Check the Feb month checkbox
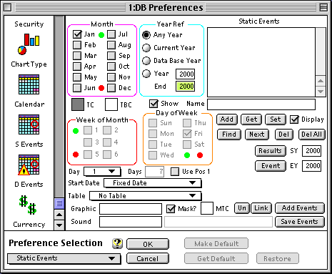The width and height of the screenshot is (332, 274). click(x=77, y=45)
